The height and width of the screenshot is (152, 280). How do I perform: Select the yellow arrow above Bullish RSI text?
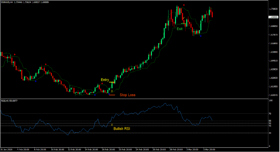tap(112, 125)
